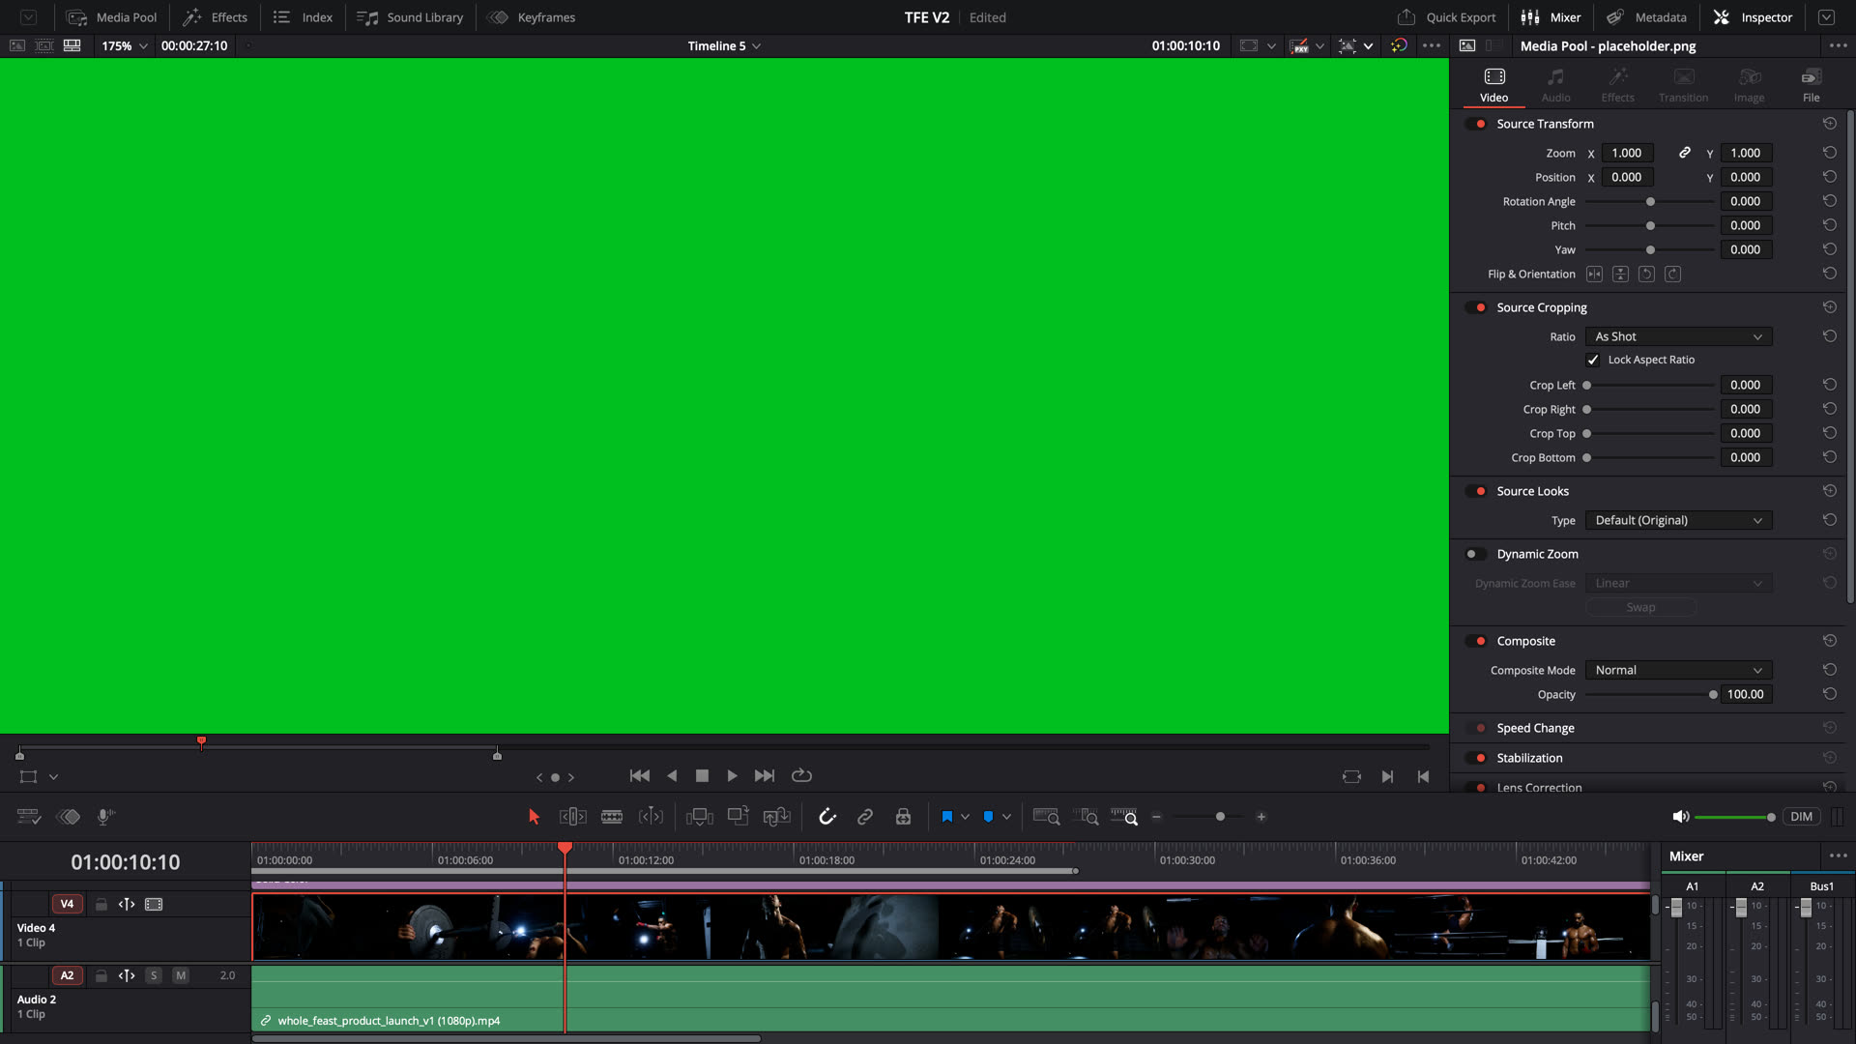
Task: Select the Blade edit tool
Action: click(612, 817)
